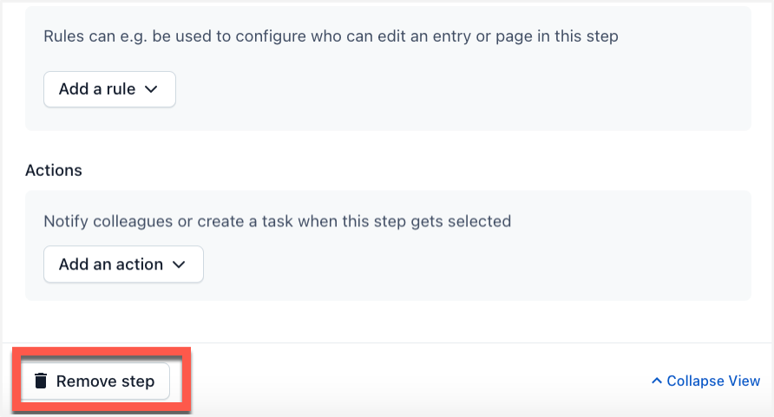Click the "Add a rule" label text
Image resolution: width=774 pixels, height=417 pixels.
[x=97, y=89]
